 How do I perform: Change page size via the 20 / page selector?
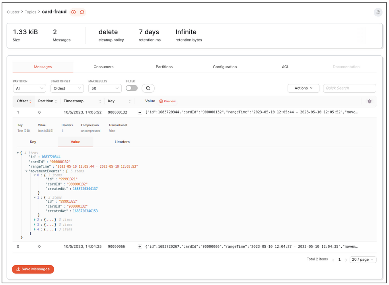[362, 259]
